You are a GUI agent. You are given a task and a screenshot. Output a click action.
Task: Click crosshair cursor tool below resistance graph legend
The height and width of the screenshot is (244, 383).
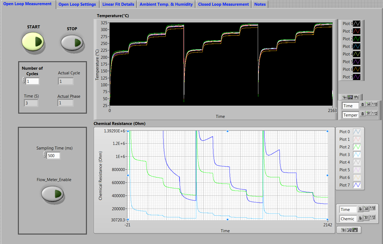[344, 230]
